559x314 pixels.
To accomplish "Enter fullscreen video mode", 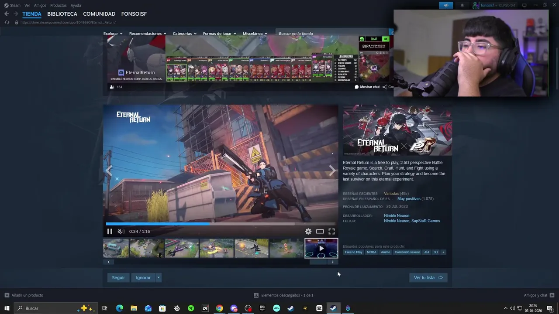I will [331, 232].
